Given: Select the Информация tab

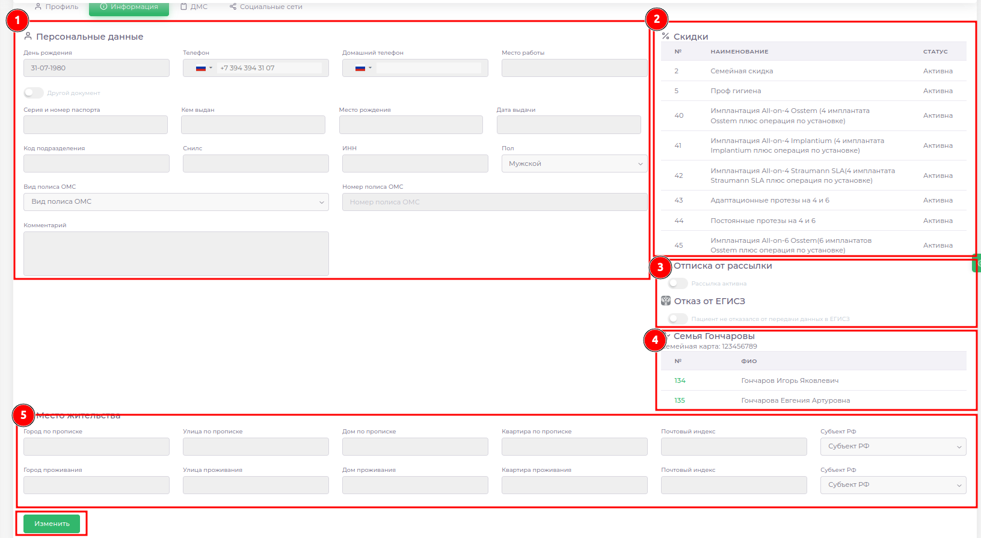Looking at the screenshot, I should click(x=129, y=7).
